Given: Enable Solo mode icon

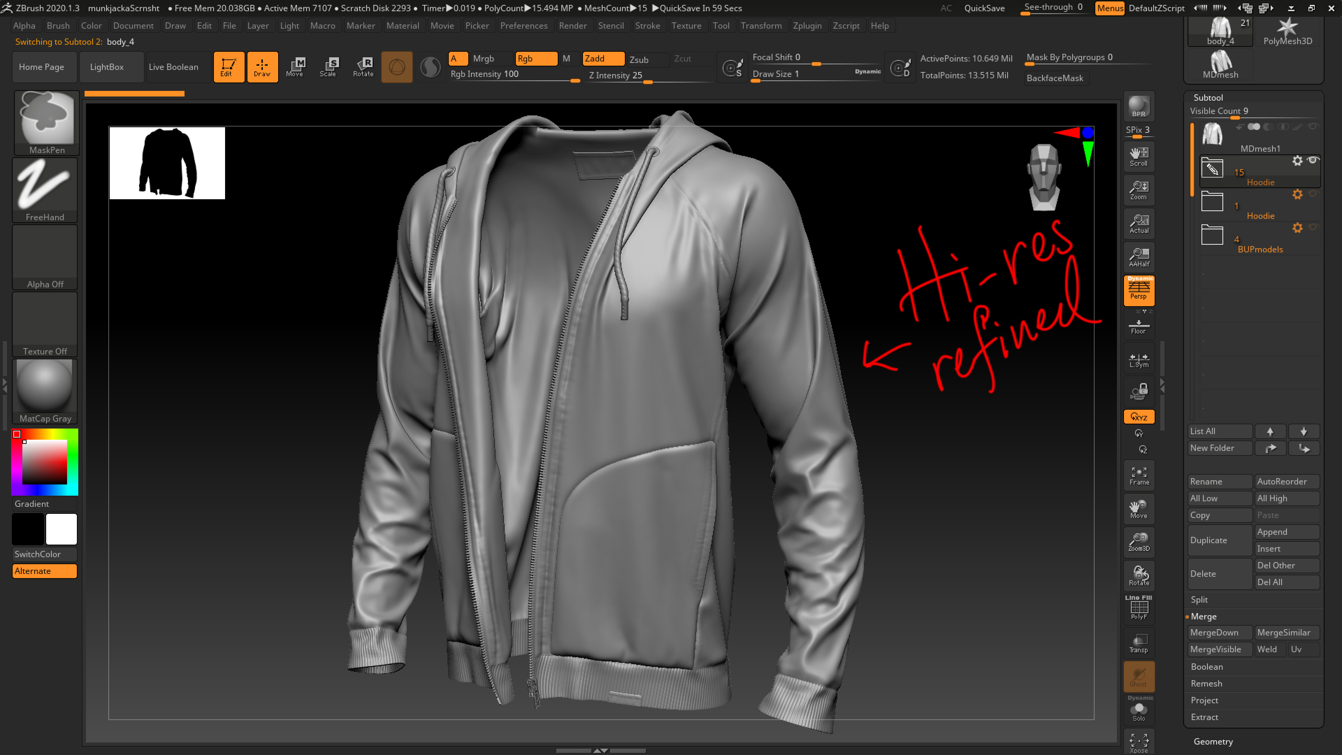Looking at the screenshot, I should tap(1139, 710).
